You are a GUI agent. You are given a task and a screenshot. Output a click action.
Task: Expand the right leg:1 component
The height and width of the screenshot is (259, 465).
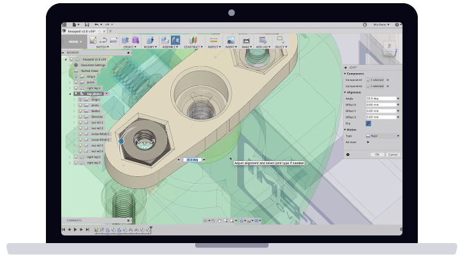[x=70, y=88]
